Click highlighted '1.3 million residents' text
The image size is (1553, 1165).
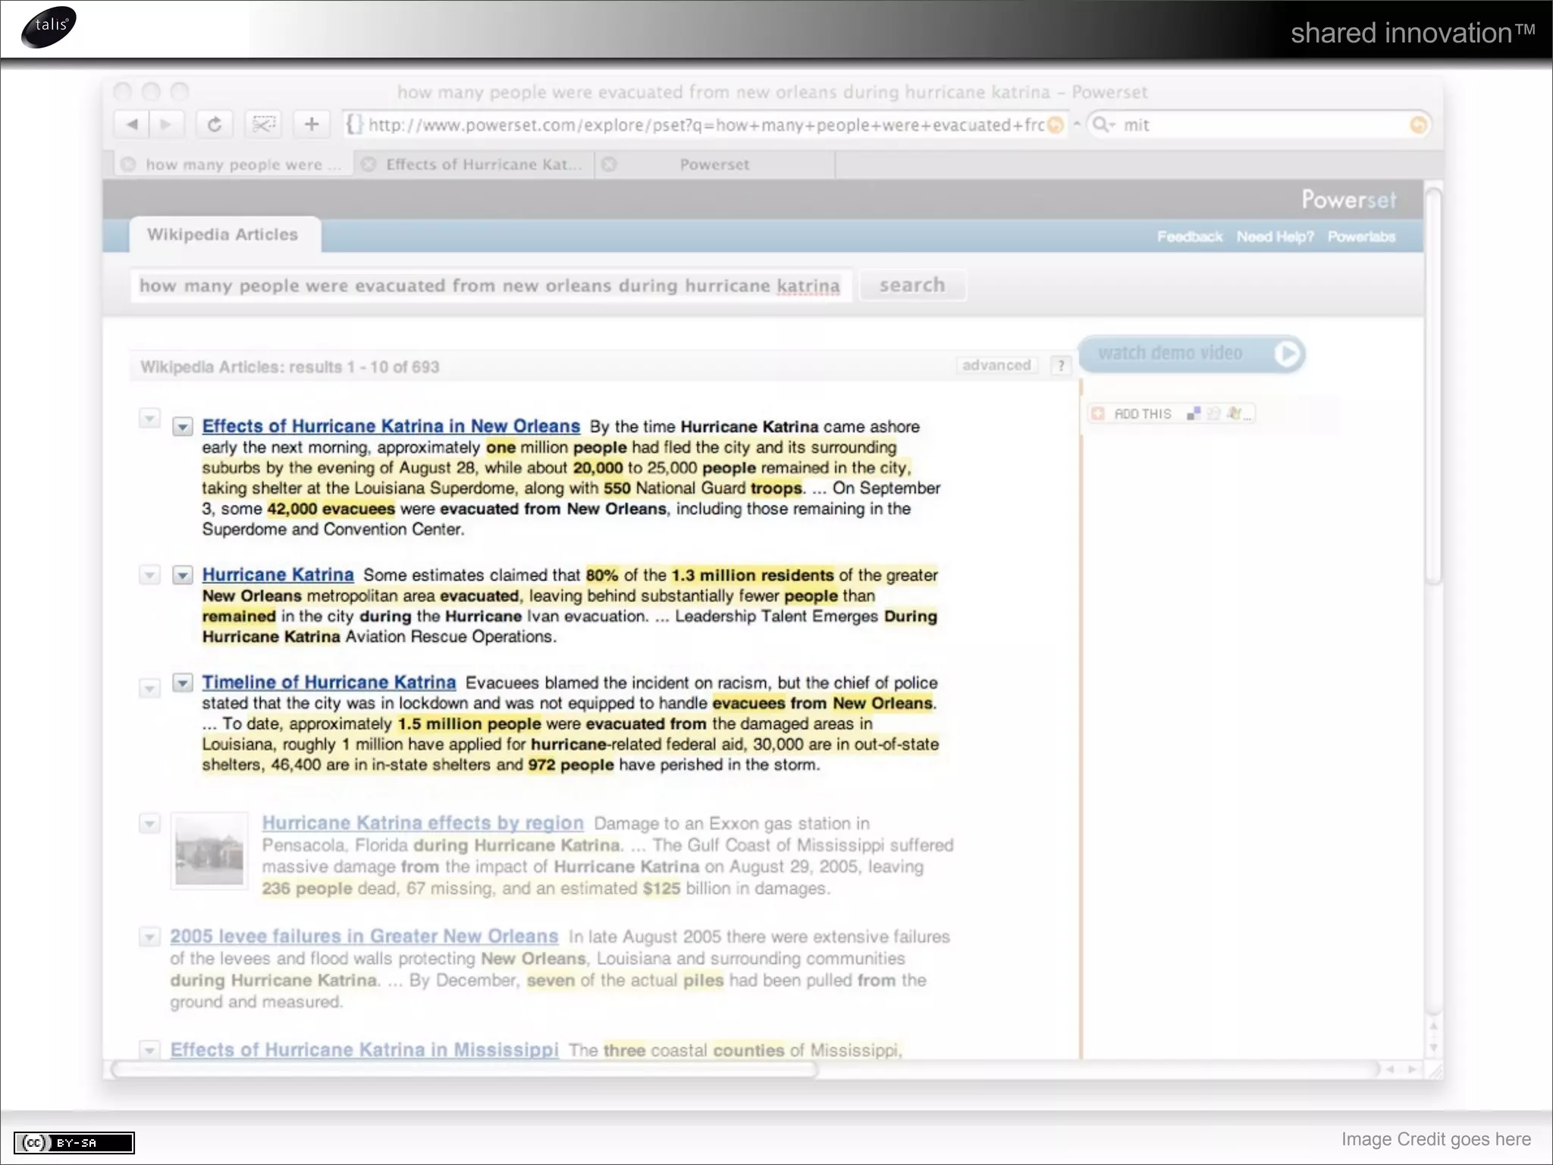(x=752, y=576)
